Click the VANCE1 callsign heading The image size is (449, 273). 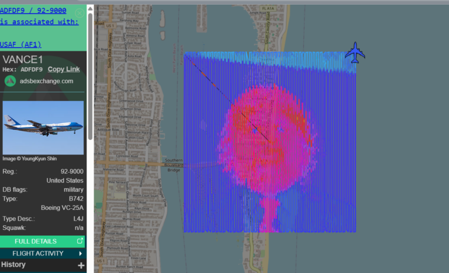(23, 60)
